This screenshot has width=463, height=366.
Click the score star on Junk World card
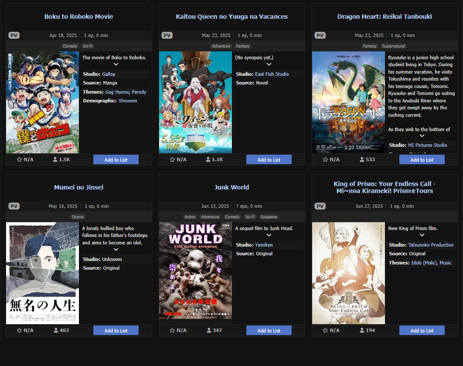(x=172, y=330)
